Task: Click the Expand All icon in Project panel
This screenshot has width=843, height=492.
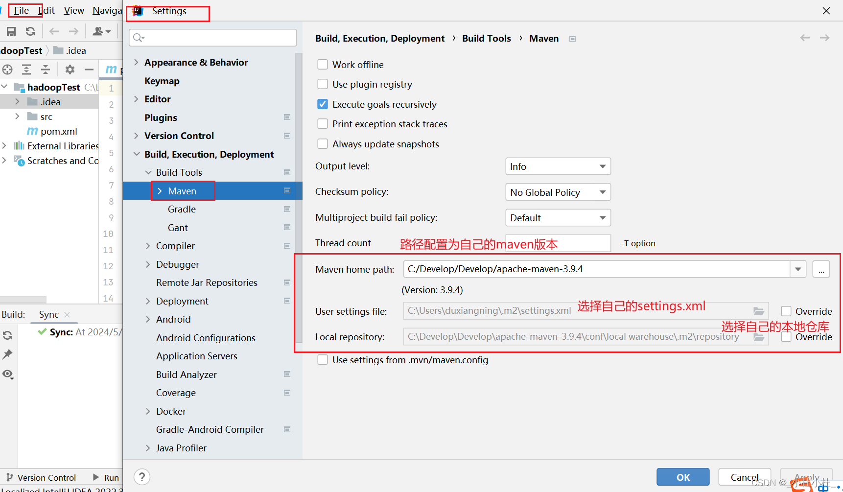Action: coord(26,70)
